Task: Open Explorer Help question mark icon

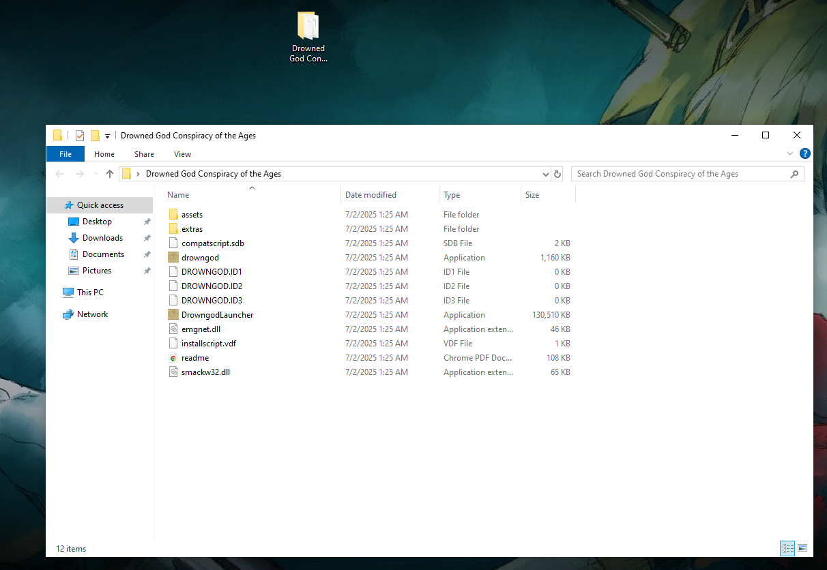Action: [x=804, y=154]
